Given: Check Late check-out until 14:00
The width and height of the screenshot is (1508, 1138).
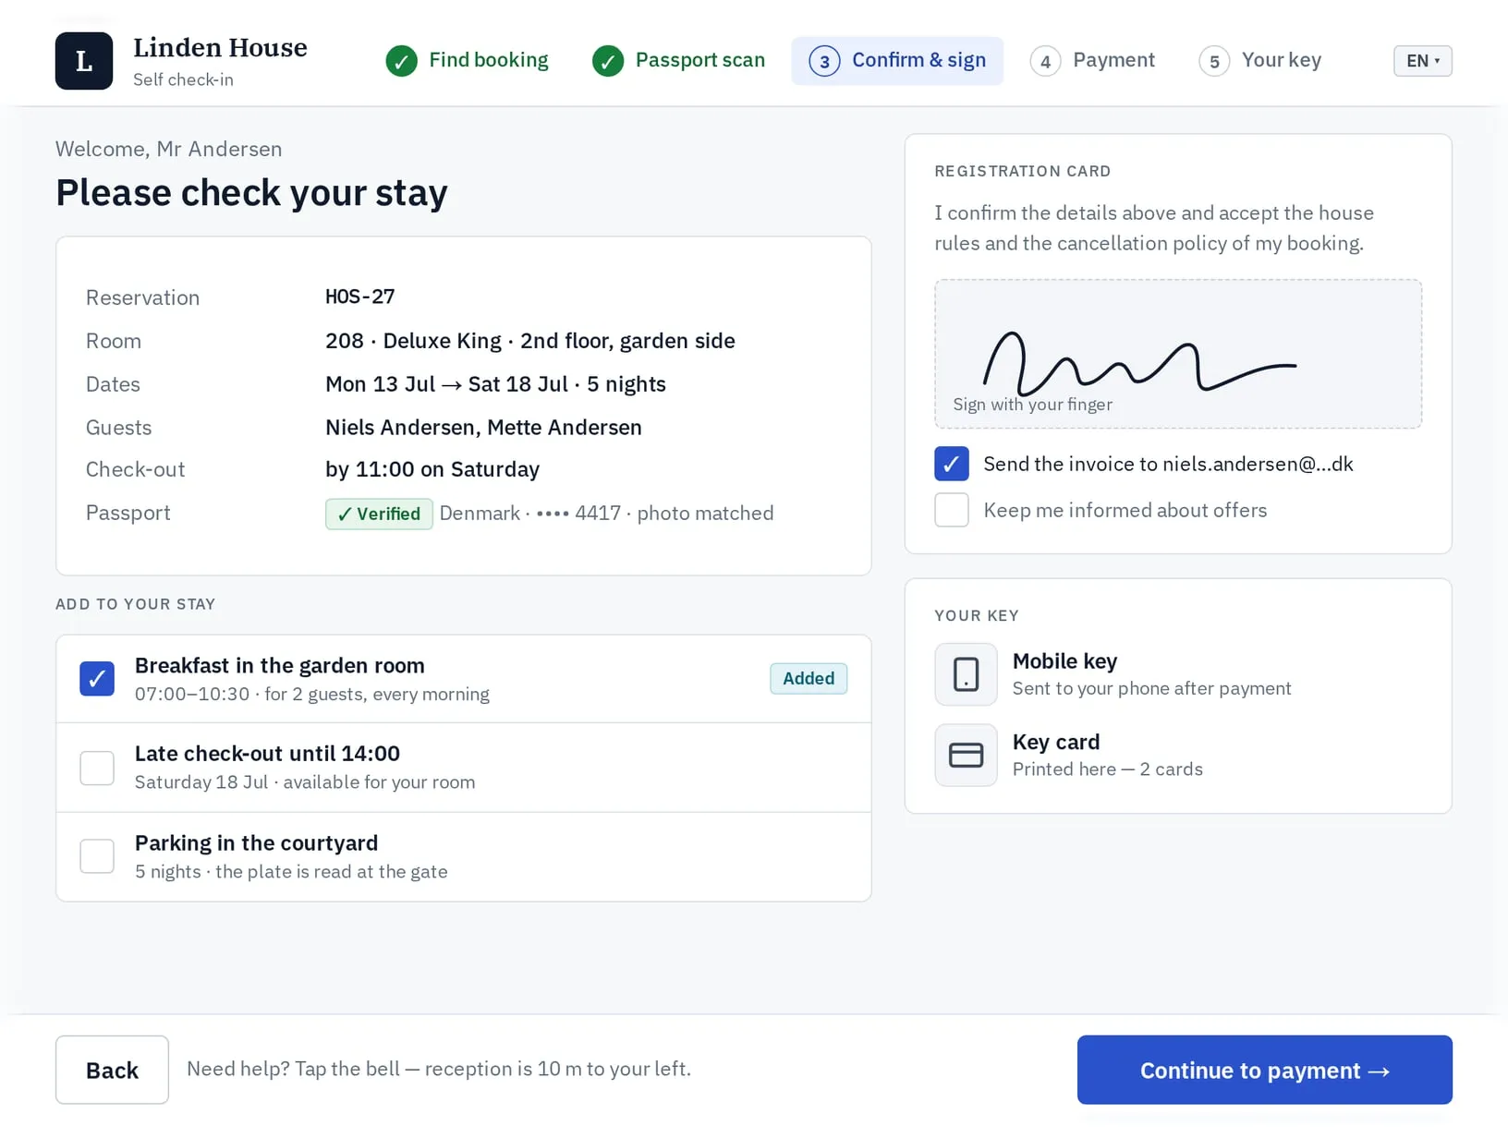Looking at the screenshot, I should point(97,768).
